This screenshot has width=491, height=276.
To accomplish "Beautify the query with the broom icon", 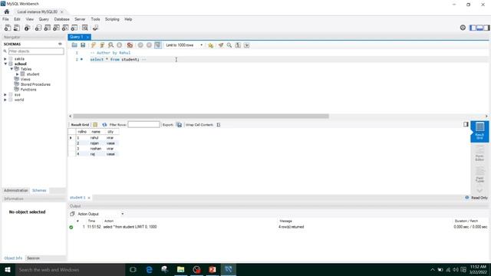I will pyautogui.click(x=221, y=45).
